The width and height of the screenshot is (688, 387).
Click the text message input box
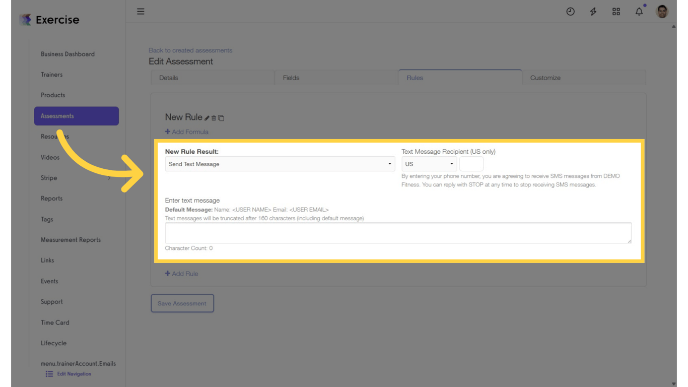coord(398,232)
